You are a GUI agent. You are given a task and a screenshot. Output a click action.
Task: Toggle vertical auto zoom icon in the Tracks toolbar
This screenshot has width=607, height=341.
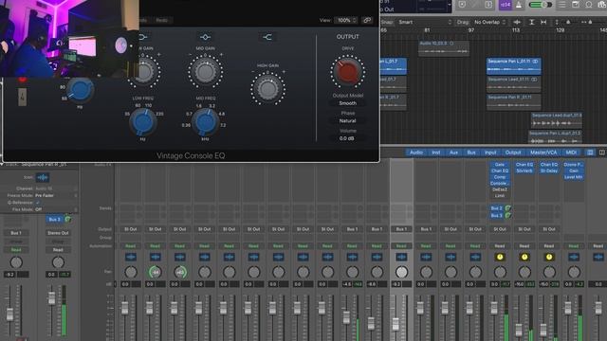pyautogui.click(x=531, y=22)
